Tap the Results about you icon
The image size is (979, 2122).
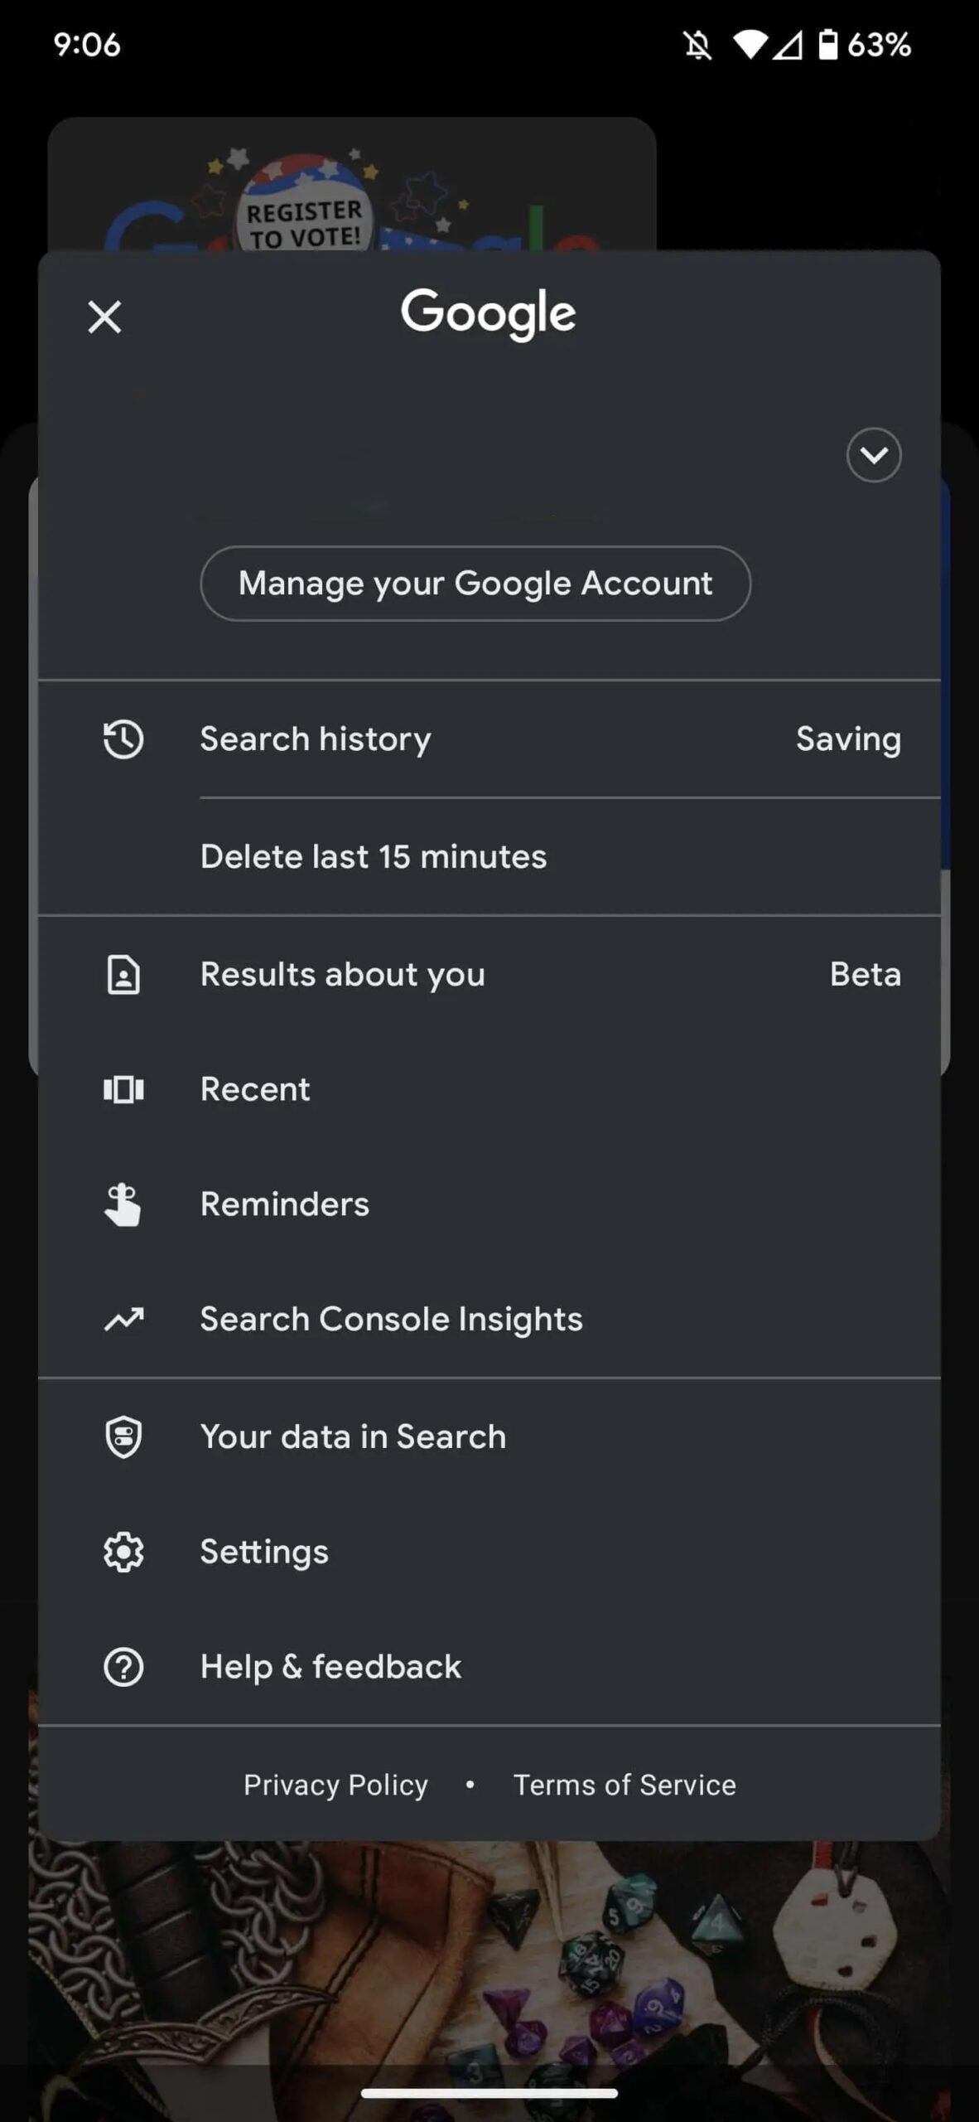tap(123, 975)
